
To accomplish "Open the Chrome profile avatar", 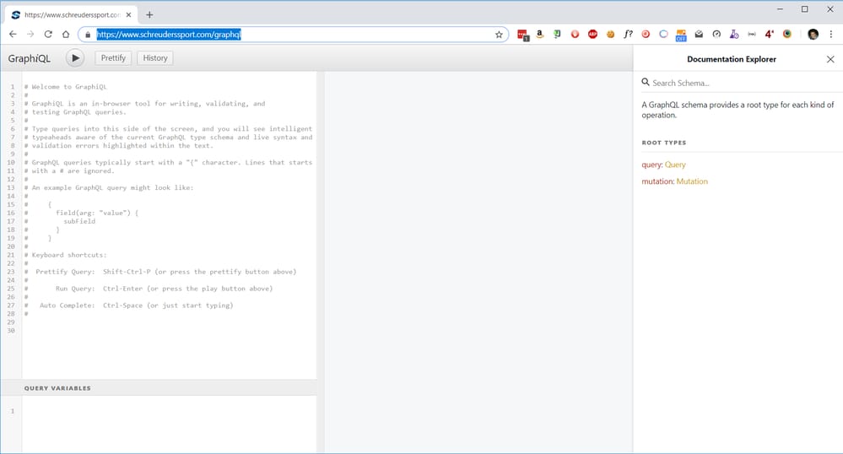I will click(x=813, y=35).
